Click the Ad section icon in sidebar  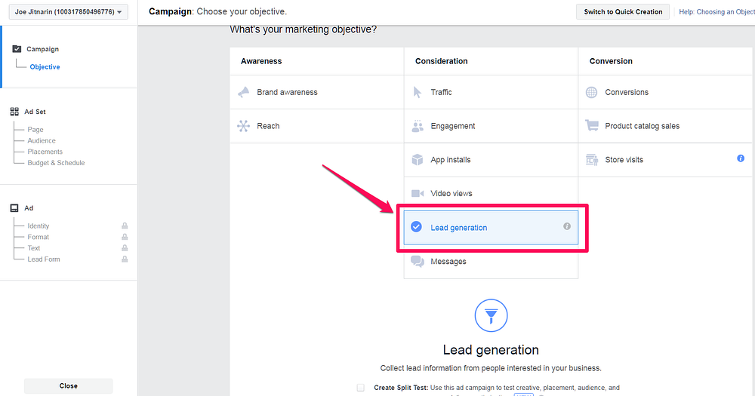click(x=14, y=208)
